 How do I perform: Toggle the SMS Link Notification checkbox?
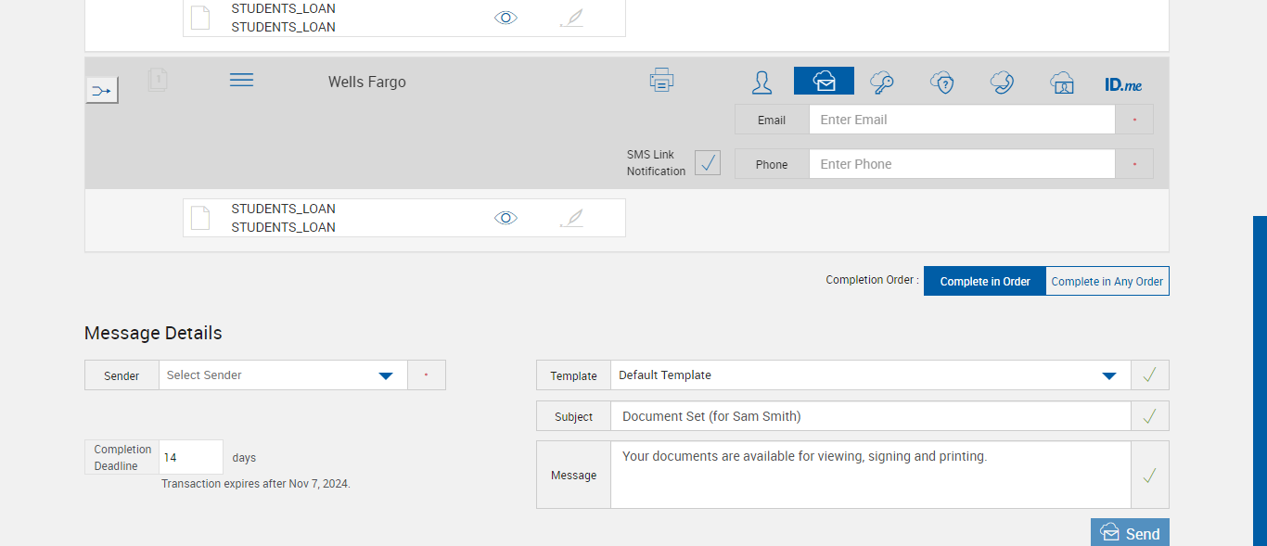pyautogui.click(x=708, y=163)
